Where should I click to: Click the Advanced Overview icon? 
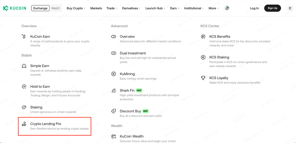[113, 37]
